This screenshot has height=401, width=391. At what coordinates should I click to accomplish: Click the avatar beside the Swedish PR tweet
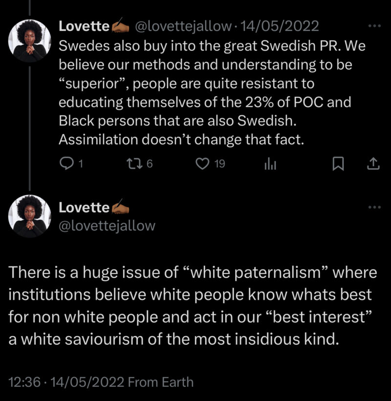point(30,41)
